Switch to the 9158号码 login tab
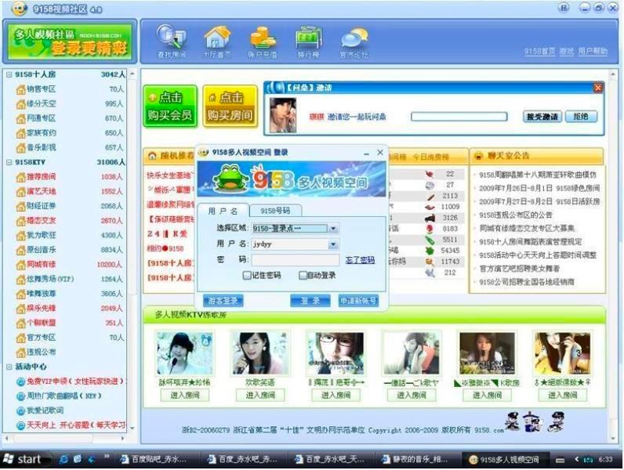The image size is (624, 470). click(275, 211)
